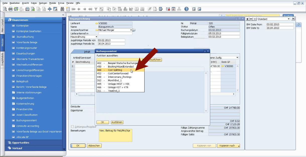Open the Hauswährung currency dropdown
The height and width of the screenshot is (157, 306).
coord(97,37)
